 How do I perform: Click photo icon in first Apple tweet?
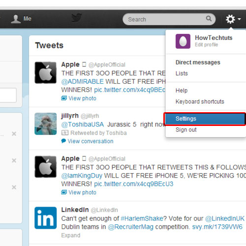coord(64,98)
